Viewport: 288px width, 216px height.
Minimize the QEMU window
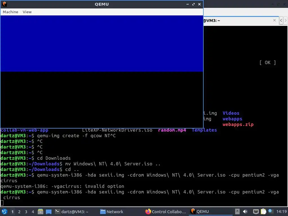point(188,4)
